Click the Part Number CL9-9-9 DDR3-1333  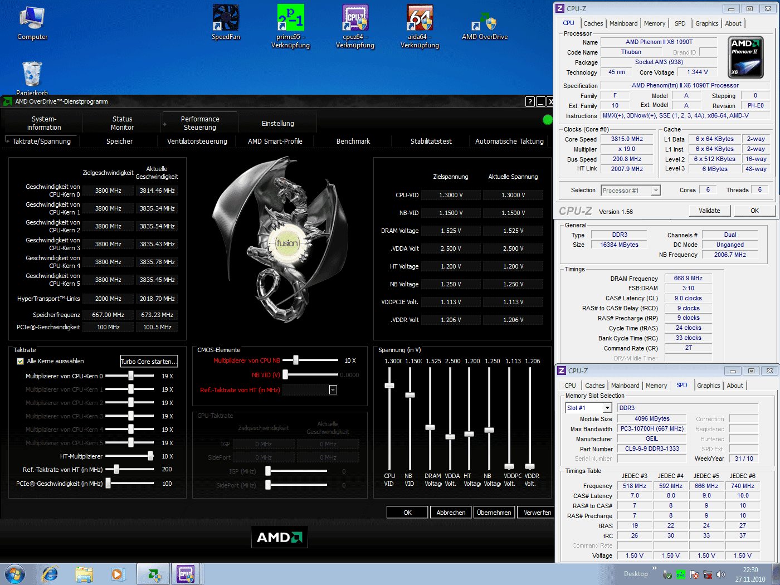point(652,448)
